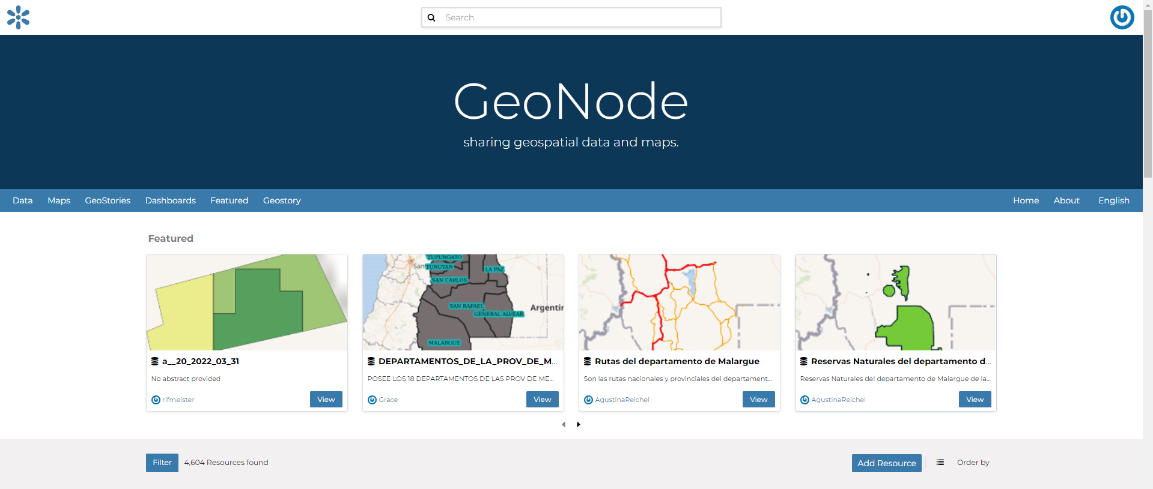Viewport: 1153px width, 489px height.
Task: Click dataset icon beside DEPARTAMENTOS_DE_LA_PROV
Action: 371,361
